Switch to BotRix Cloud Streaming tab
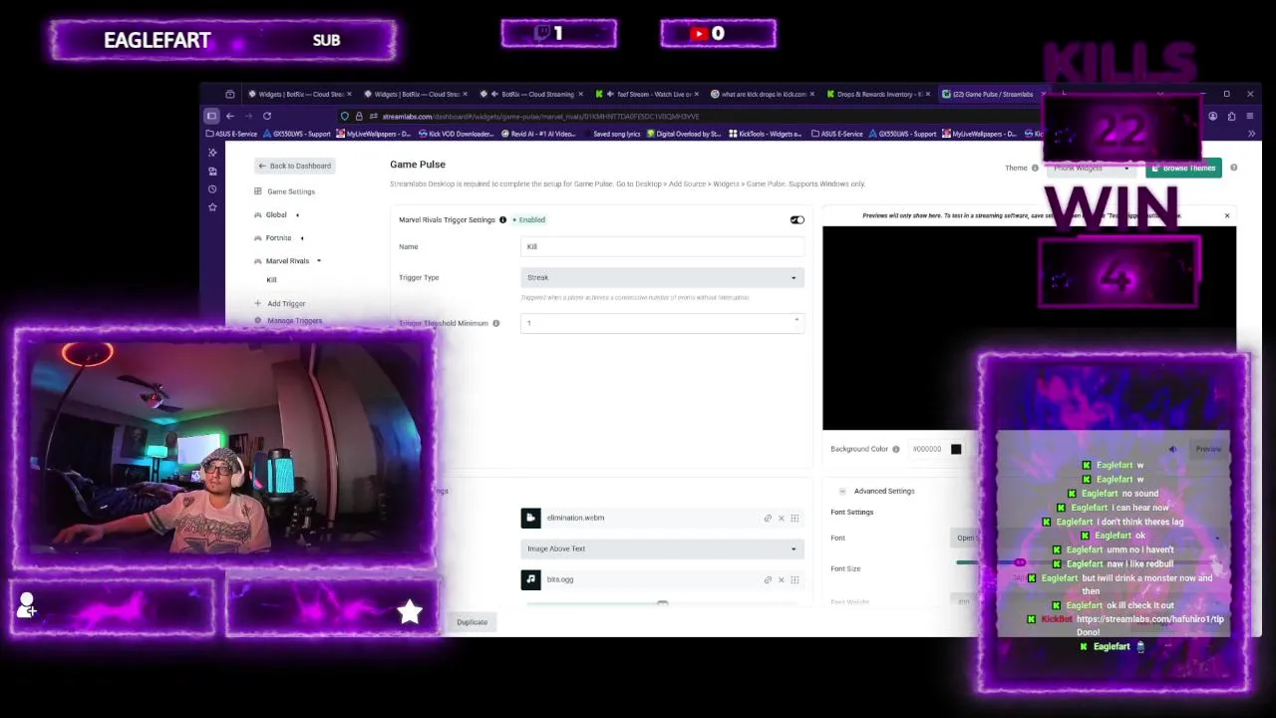The width and height of the screenshot is (1276, 718). (x=532, y=94)
